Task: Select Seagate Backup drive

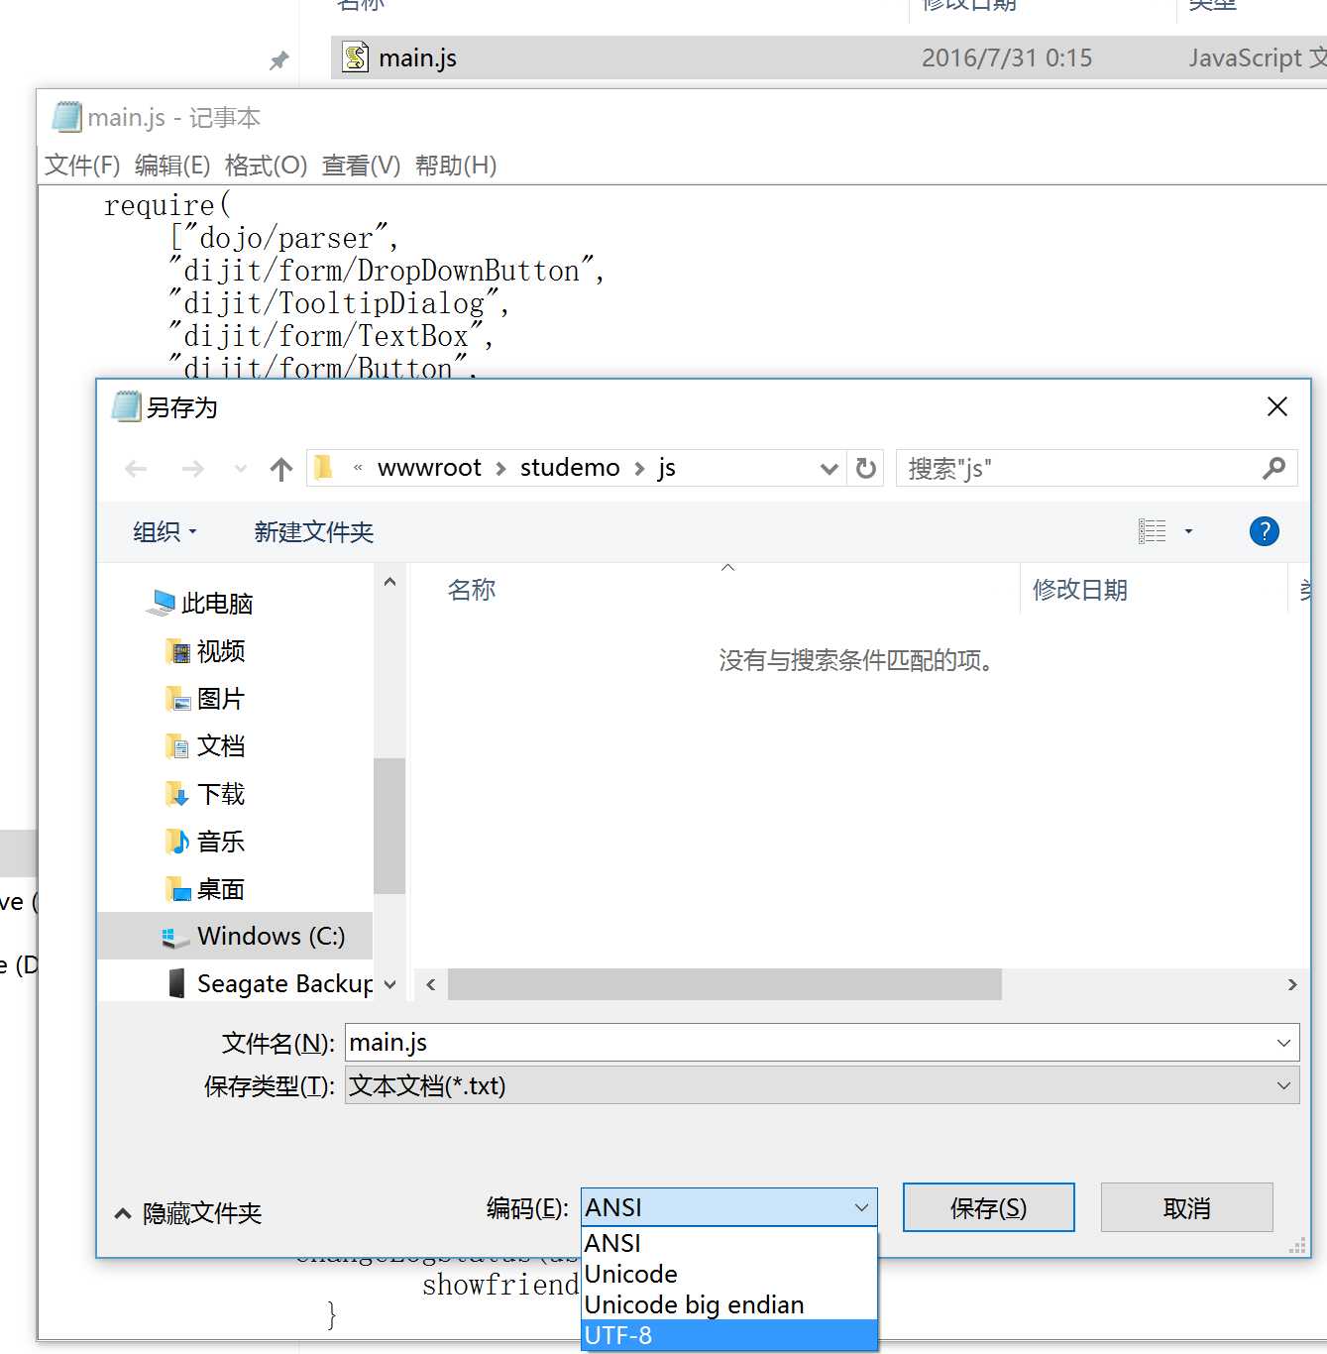Action: click(x=270, y=983)
